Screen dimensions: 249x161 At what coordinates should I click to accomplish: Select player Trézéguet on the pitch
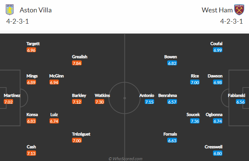point(81,134)
